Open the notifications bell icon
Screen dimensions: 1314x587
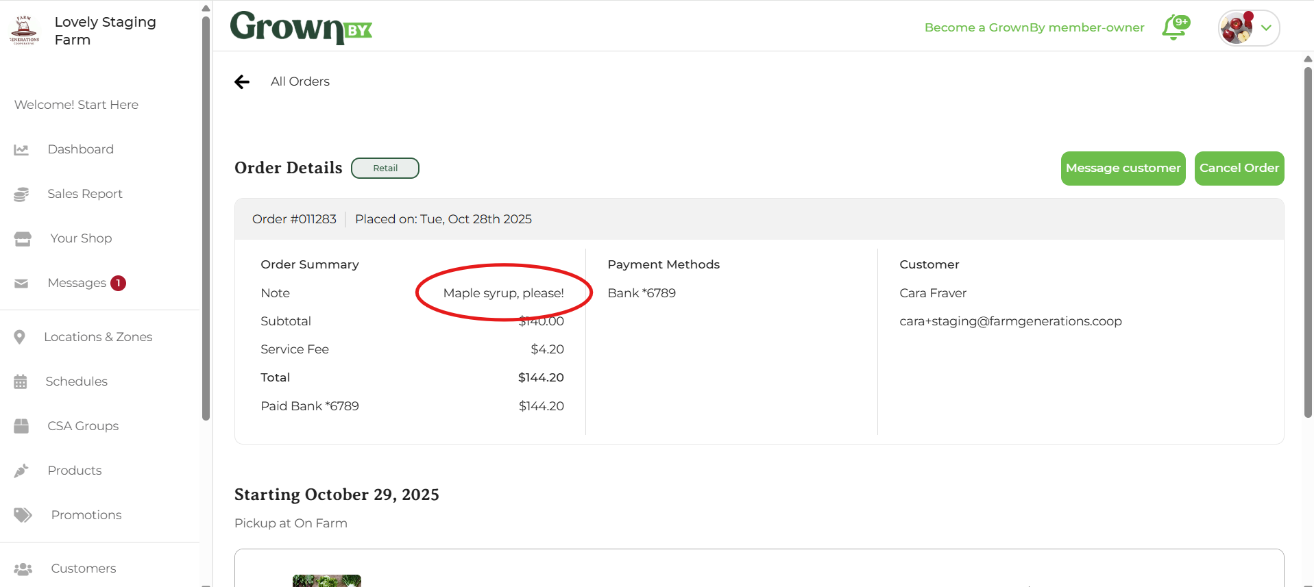click(x=1174, y=28)
